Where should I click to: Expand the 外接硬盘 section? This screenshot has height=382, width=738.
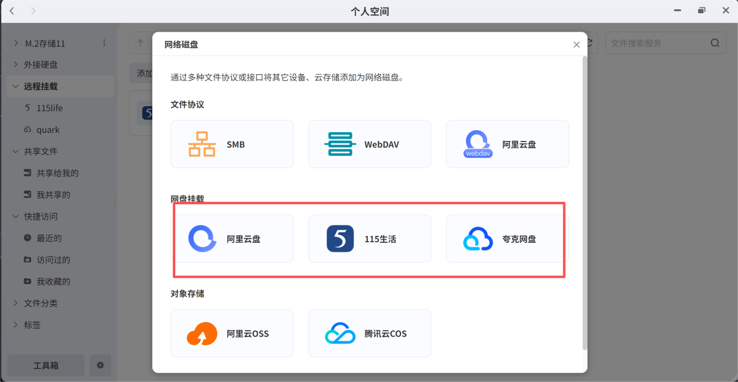[x=16, y=65]
